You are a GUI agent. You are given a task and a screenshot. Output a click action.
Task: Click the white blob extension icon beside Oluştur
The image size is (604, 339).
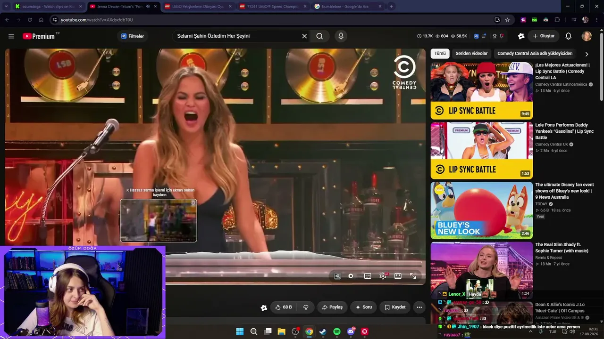(521, 36)
